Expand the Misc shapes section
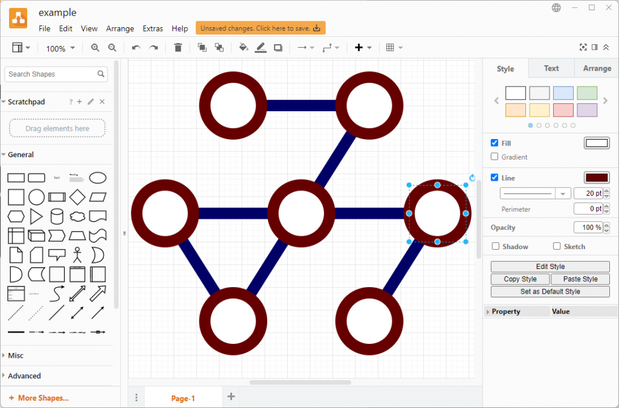This screenshot has height=408, width=619. pos(16,355)
